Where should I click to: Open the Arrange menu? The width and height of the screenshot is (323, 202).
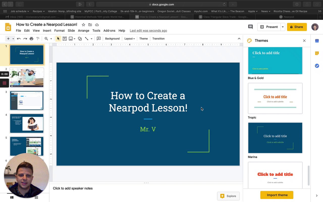(x=84, y=31)
